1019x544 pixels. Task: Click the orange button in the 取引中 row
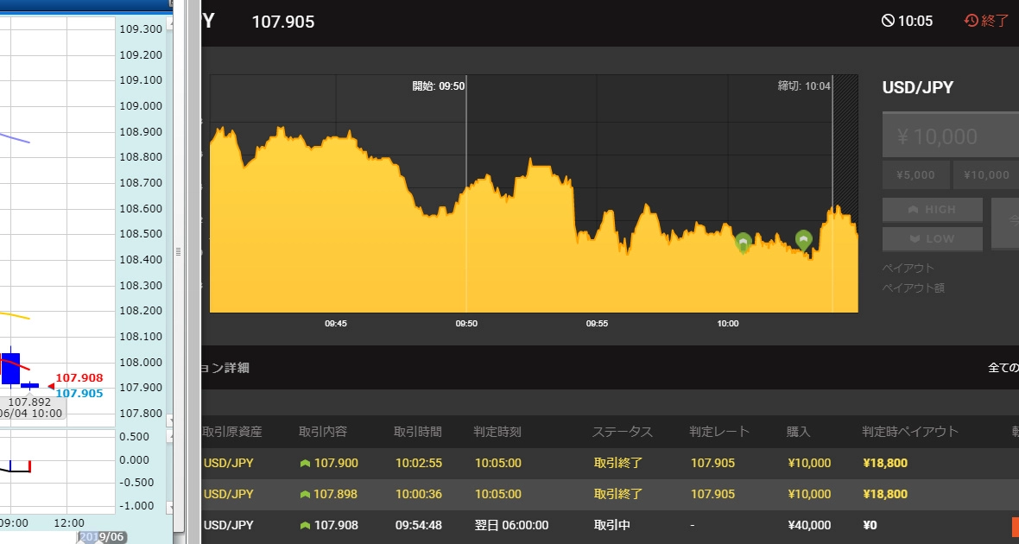[1015, 526]
